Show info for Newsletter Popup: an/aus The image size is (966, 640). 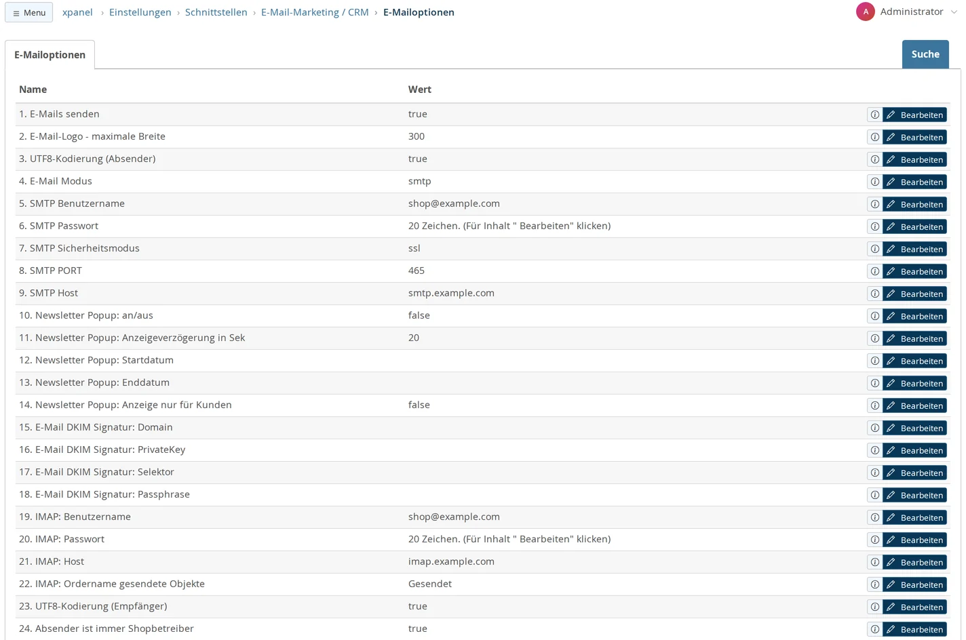874,316
